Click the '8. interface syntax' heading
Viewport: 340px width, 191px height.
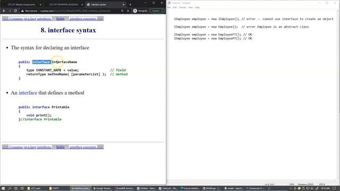click(69, 30)
